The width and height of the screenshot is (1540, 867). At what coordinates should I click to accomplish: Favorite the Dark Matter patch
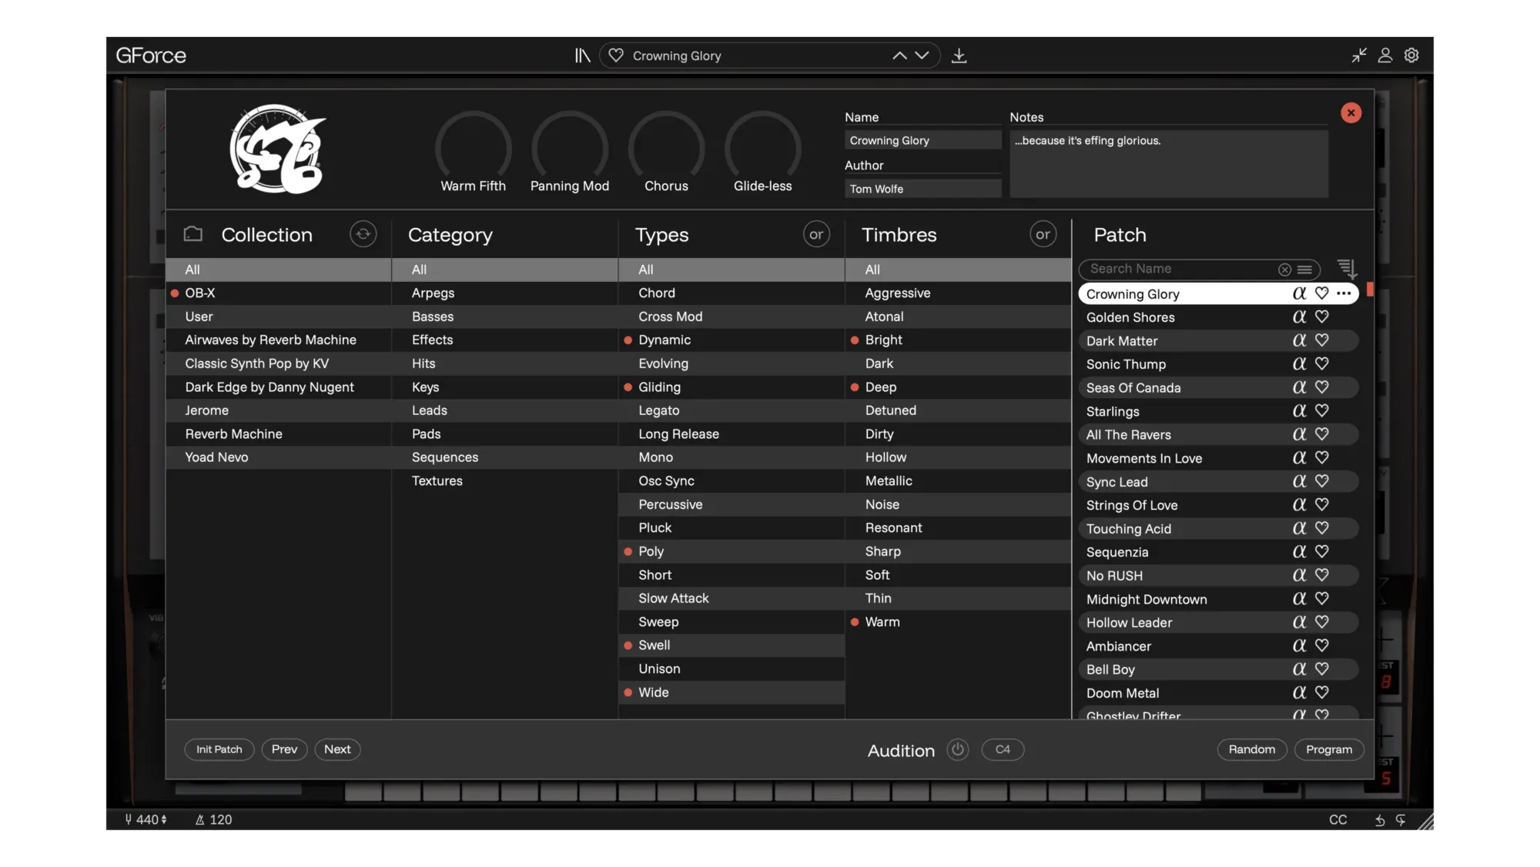pyautogui.click(x=1322, y=340)
